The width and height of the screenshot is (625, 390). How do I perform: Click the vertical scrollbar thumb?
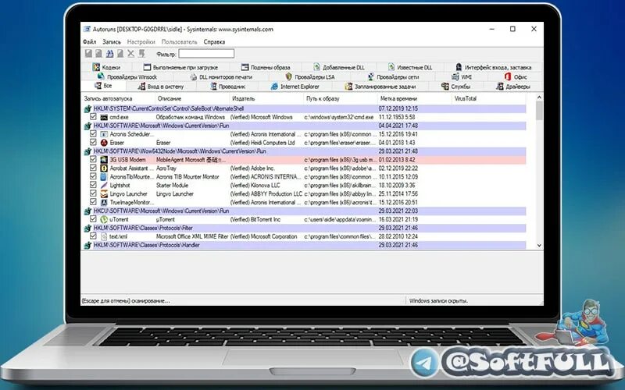click(539, 111)
